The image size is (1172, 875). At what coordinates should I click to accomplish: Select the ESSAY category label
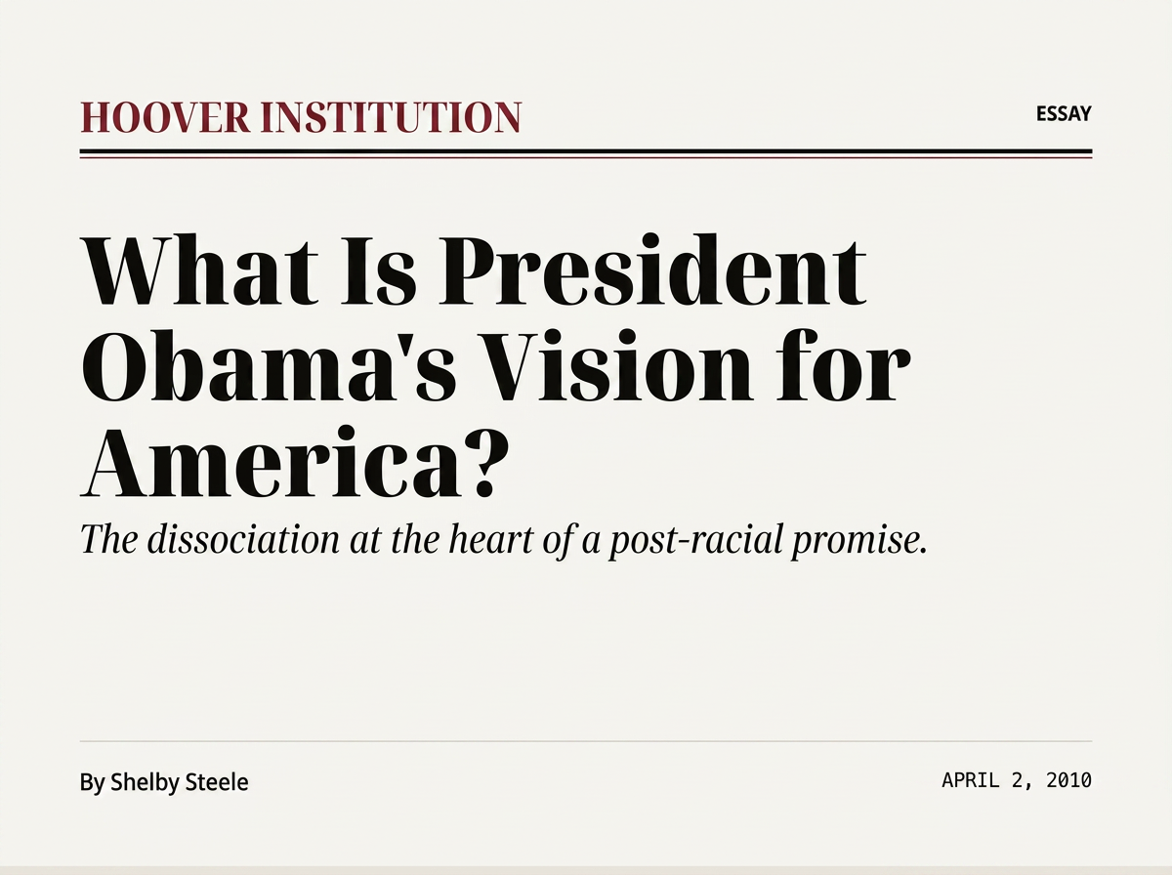[1064, 114]
